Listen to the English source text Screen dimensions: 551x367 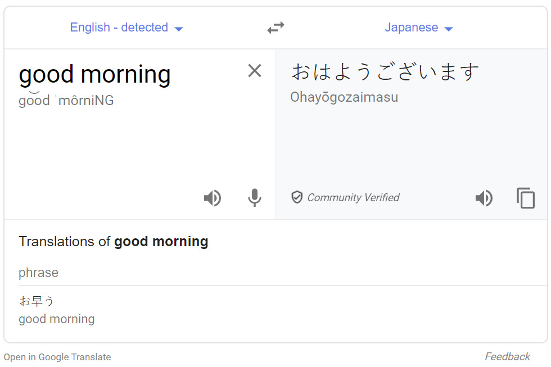pos(212,198)
